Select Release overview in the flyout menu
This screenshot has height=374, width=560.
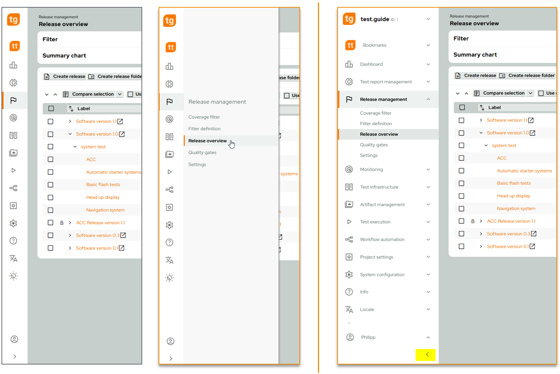tap(207, 140)
